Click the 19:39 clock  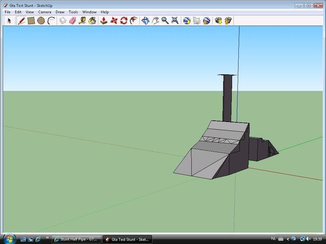click(317, 239)
